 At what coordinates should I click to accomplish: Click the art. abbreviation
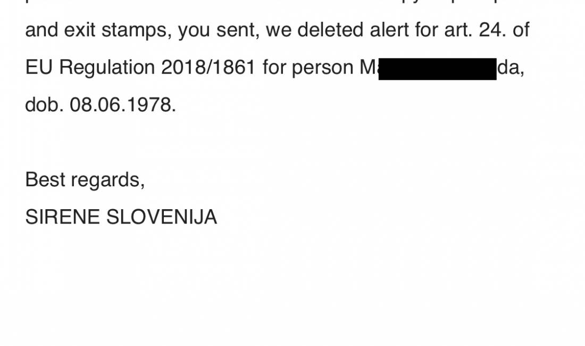[458, 30]
